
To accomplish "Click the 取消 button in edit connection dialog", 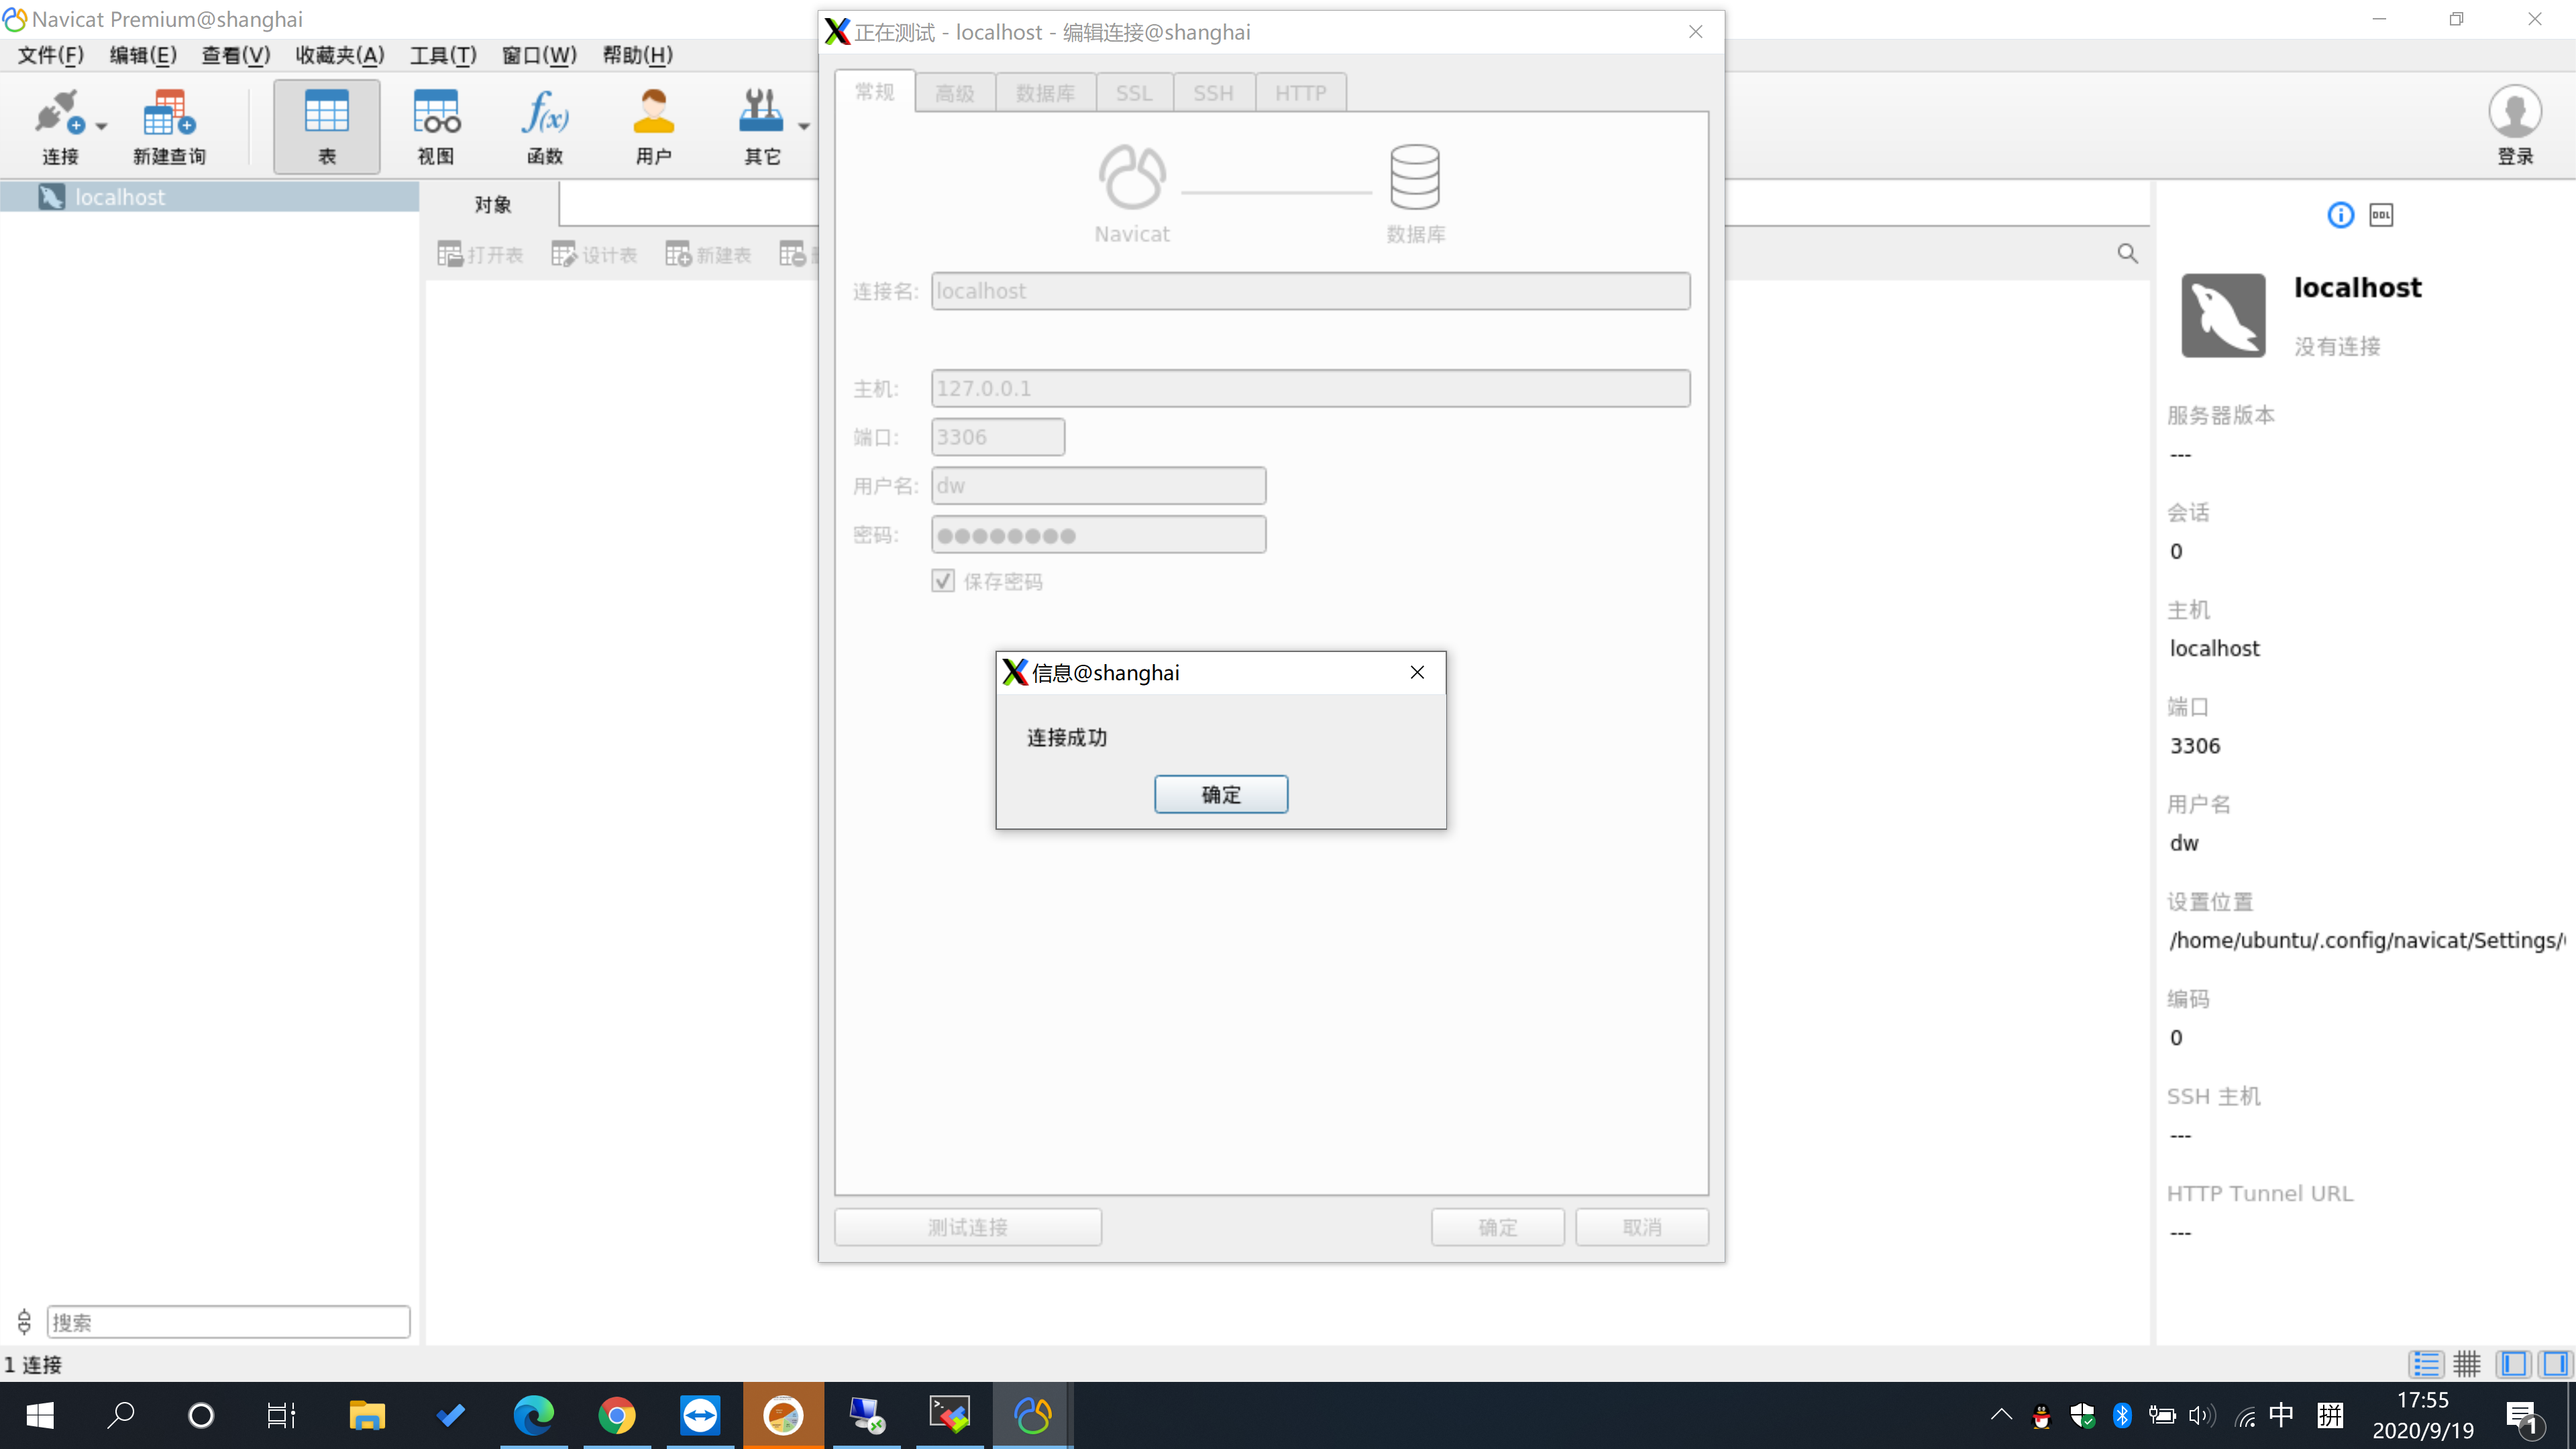I will pos(1642,1227).
